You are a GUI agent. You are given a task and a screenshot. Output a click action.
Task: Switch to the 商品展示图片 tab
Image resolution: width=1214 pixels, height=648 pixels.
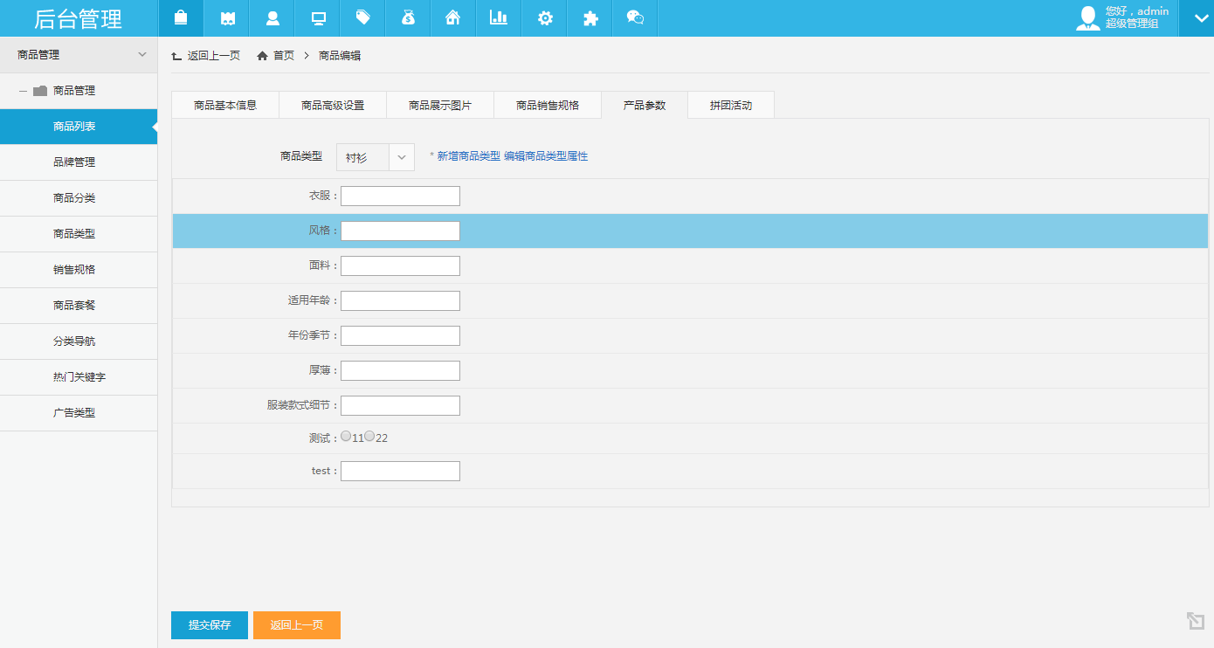[x=440, y=105]
